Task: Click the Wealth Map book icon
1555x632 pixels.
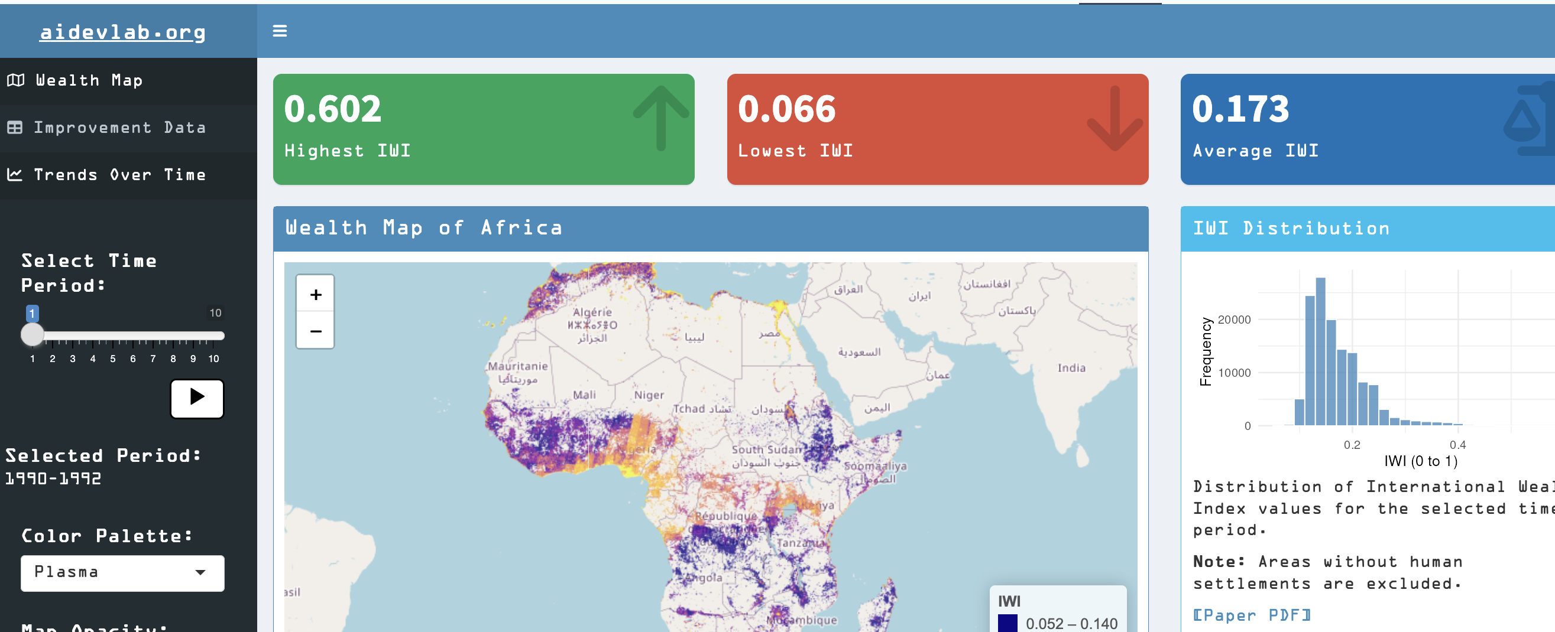Action: (x=16, y=80)
